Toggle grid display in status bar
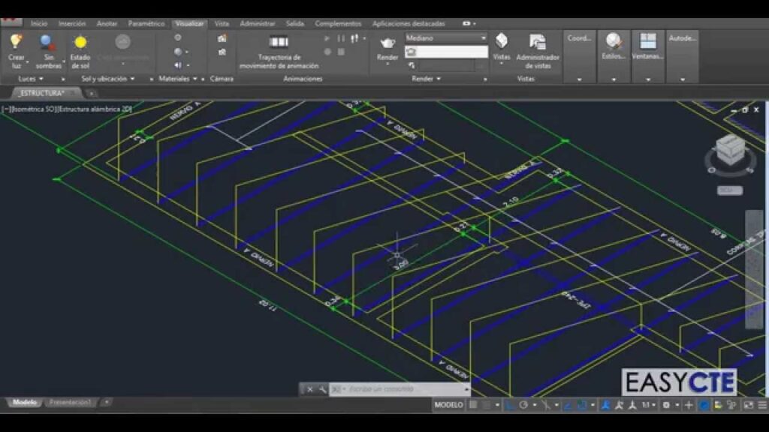The image size is (769, 432). [474, 405]
